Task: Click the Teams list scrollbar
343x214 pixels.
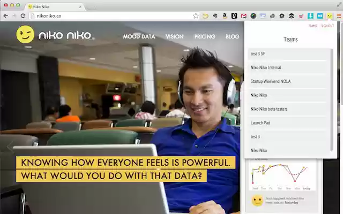Action: 331,100
